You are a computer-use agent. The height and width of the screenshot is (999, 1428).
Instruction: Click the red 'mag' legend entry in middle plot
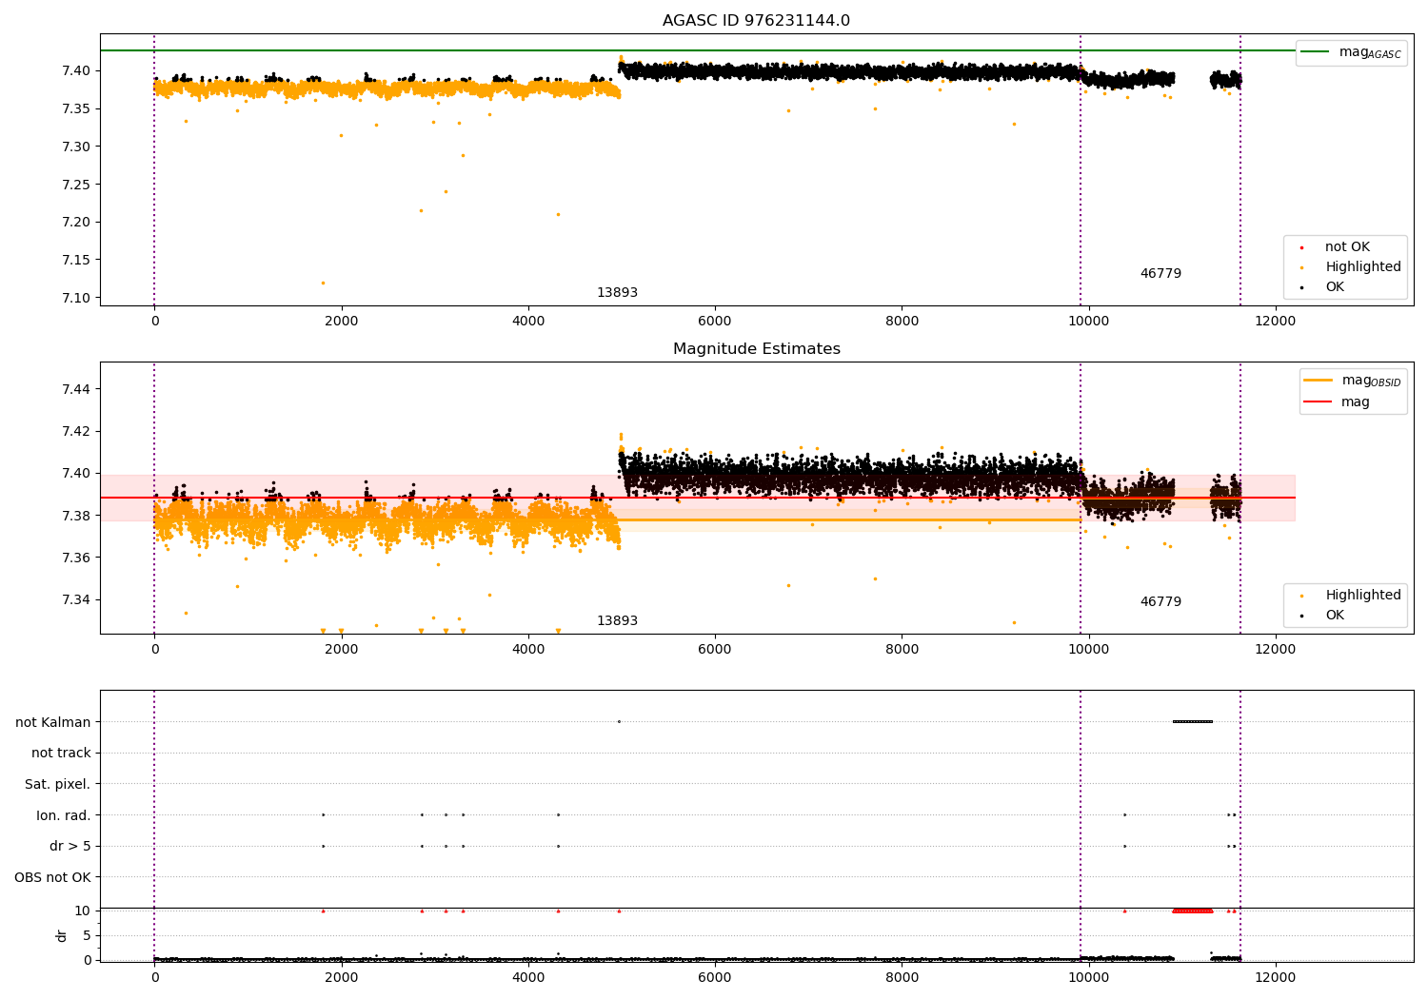pyautogui.click(x=1356, y=402)
